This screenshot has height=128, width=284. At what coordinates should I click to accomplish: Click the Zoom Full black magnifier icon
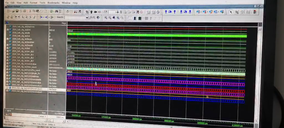[114, 18]
